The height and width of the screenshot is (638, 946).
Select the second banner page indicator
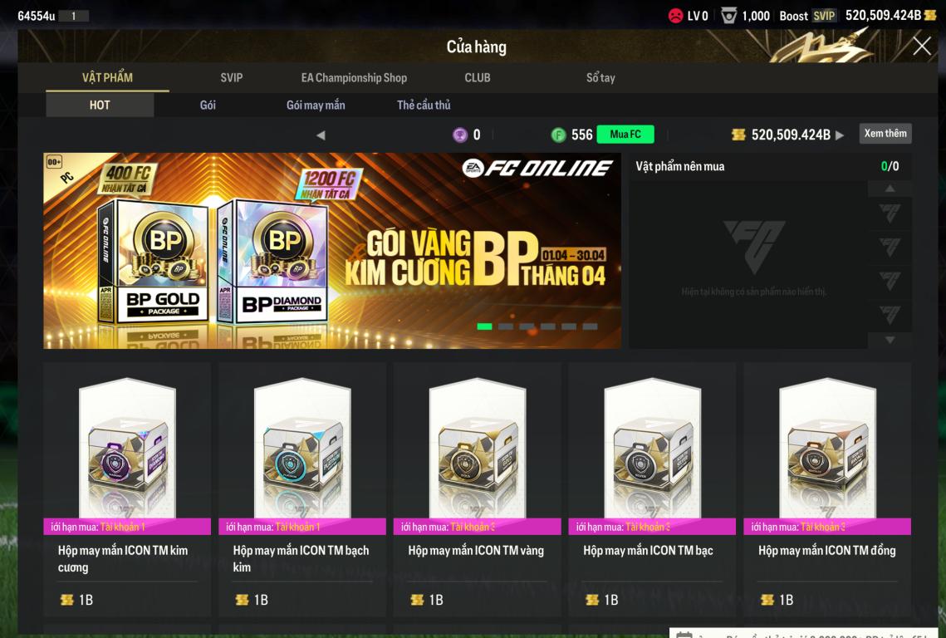[x=506, y=326]
